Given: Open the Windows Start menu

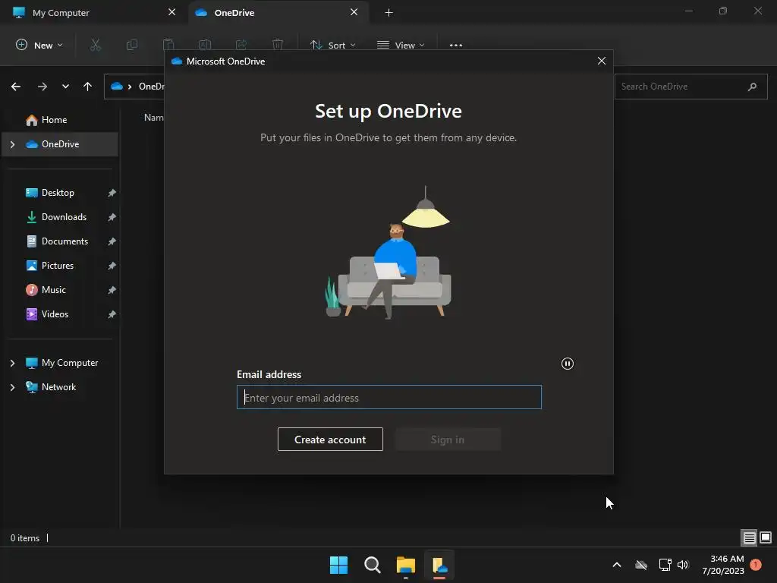Looking at the screenshot, I should 339,565.
